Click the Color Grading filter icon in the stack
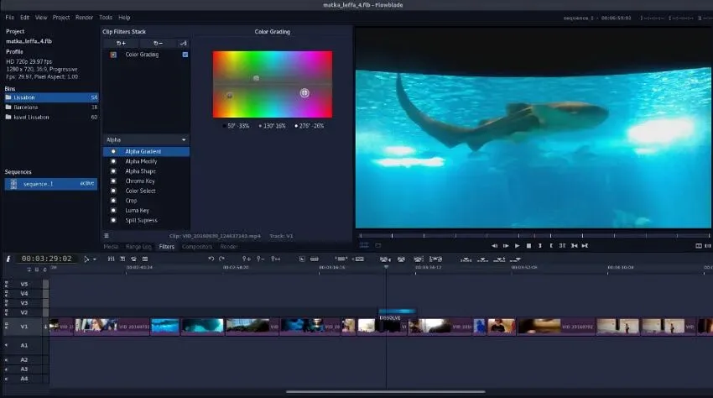713x398 pixels. (x=113, y=55)
